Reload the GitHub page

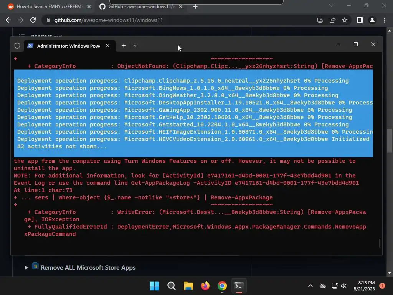click(33, 20)
